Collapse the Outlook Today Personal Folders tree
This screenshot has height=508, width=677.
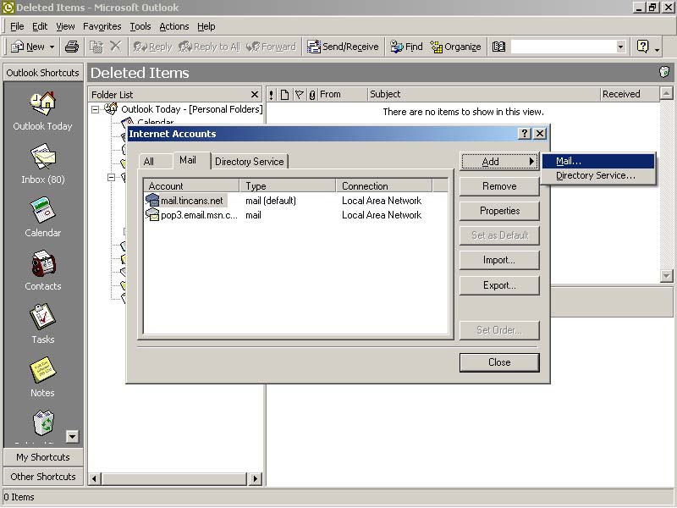[x=96, y=109]
